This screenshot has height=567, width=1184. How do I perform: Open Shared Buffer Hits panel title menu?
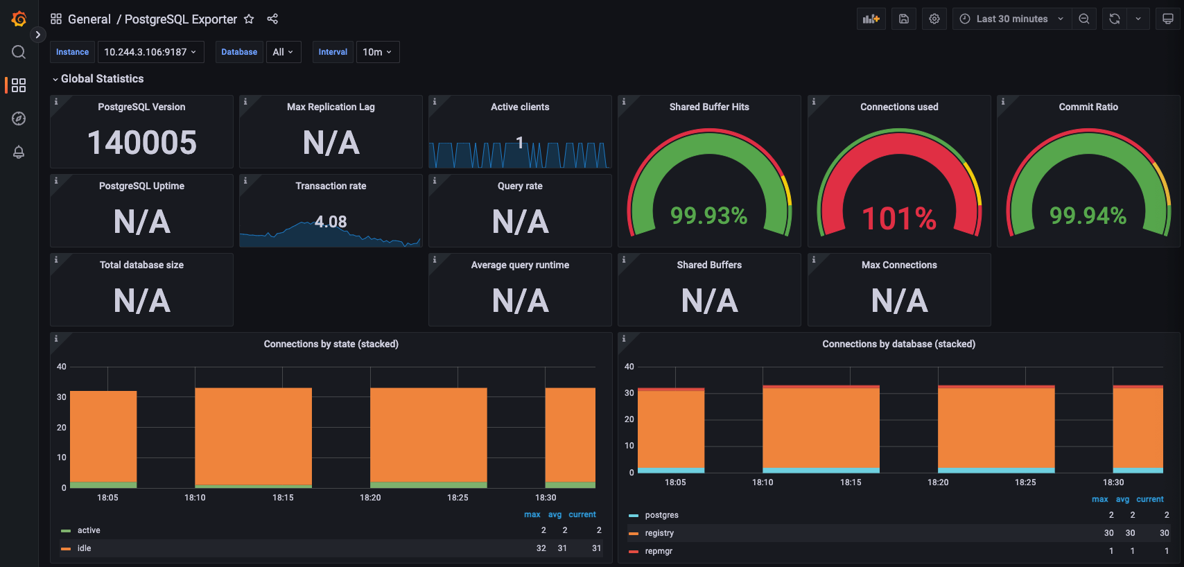[709, 107]
